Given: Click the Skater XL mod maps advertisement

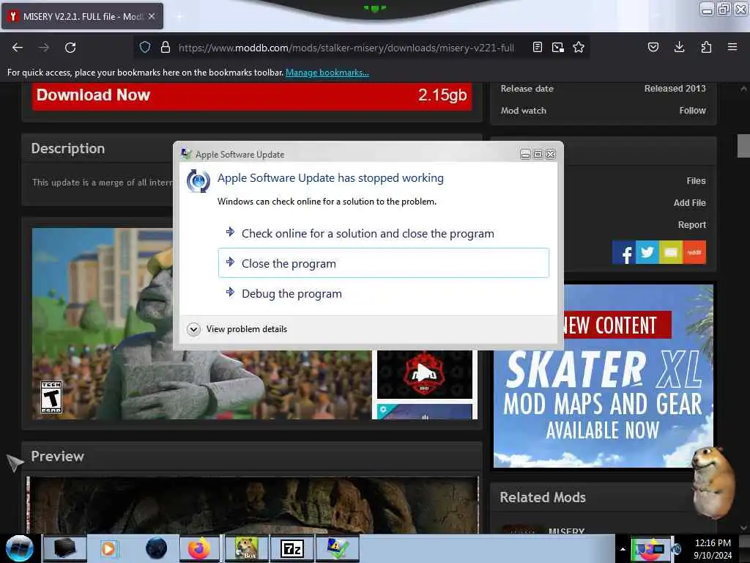Looking at the screenshot, I should click(604, 376).
